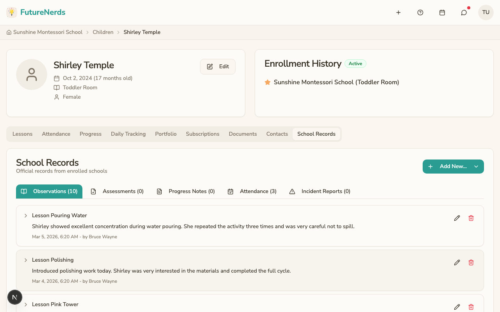Edit the Lesson Pouring Water observation with the pencil icon
This screenshot has width=500, height=312.
point(457,218)
